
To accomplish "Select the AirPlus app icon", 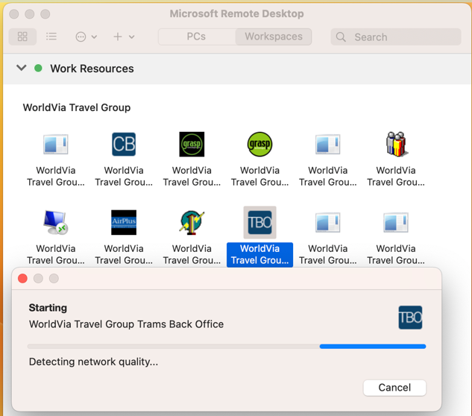I will 124,222.
